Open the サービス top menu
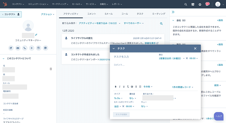The image size is (226, 123). click(91, 4)
